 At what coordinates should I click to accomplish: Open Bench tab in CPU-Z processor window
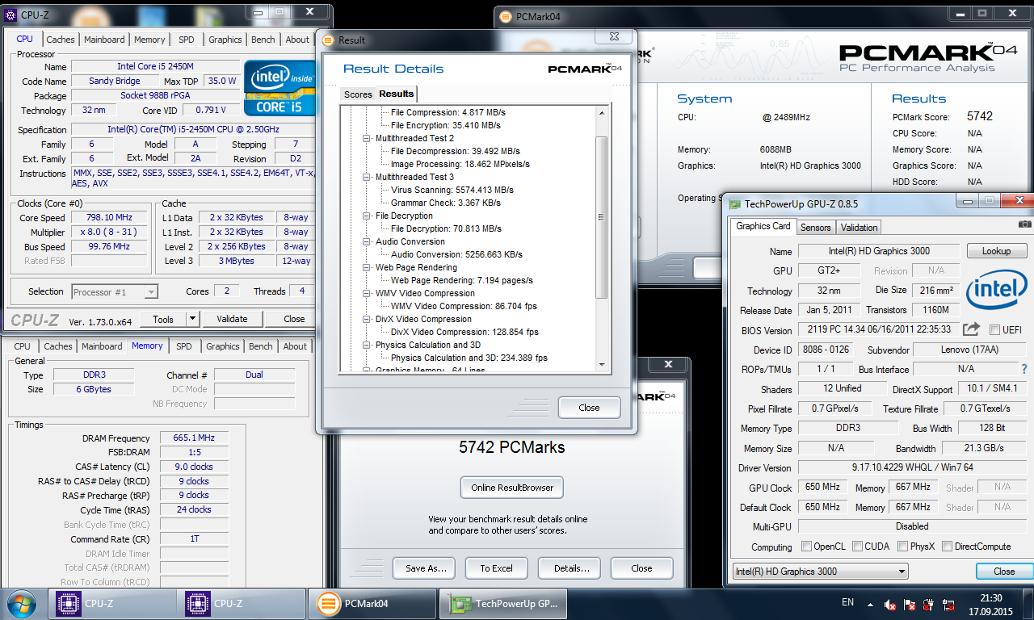[263, 40]
